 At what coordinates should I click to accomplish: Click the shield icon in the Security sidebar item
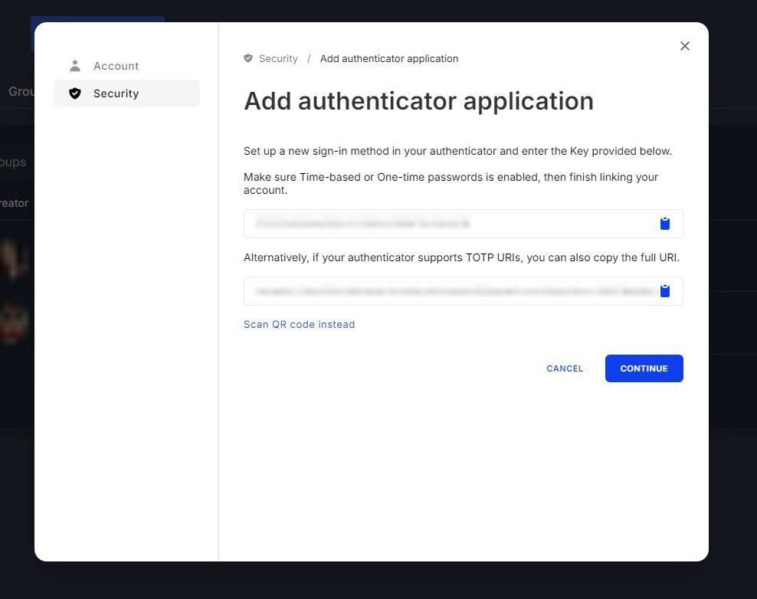[75, 93]
